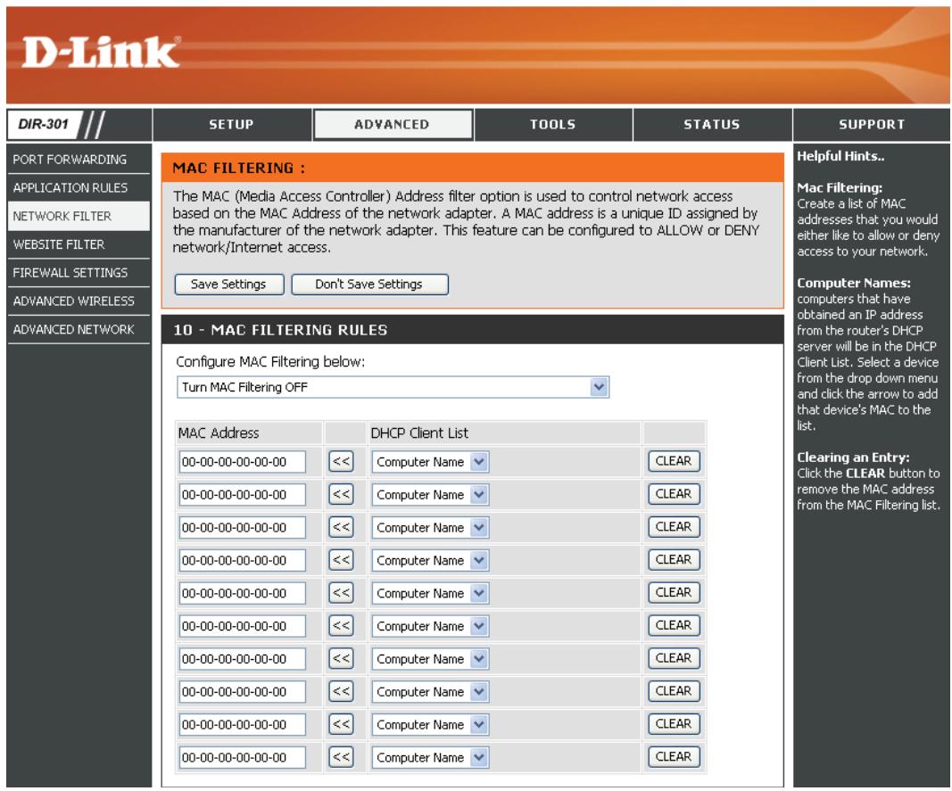Open the seventh row Computer Name dropdown
This screenshot has width=952, height=791.
430,659
